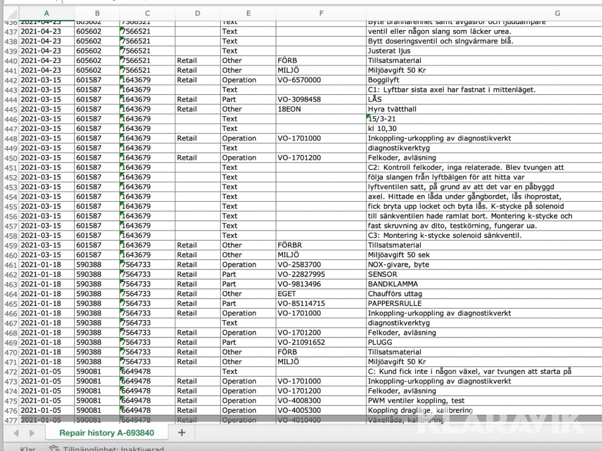Click the add new sheet plus button

click(181, 432)
